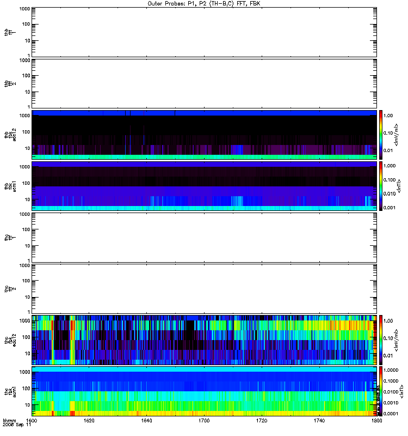Click the 1620 time axis label
The height and width of the screenshot is (436, 408).
click(x=89, y=420)
